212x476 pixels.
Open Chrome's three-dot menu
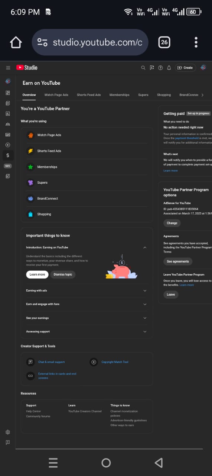(x=196, y=42)
